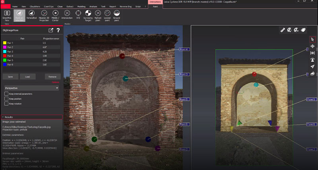The height and width of the screenshot is (170, 318).
Task: Open the Analysis tab
Action: [93, 6]
